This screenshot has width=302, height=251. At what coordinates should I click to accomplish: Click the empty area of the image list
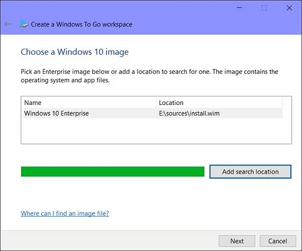(151, 132)
